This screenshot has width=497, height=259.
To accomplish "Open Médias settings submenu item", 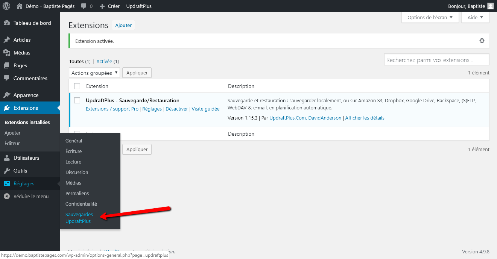I will 73,183.
